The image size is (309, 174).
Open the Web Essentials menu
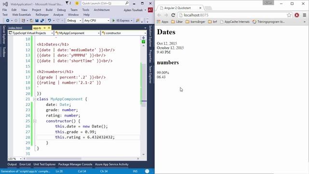pos(21,15)
